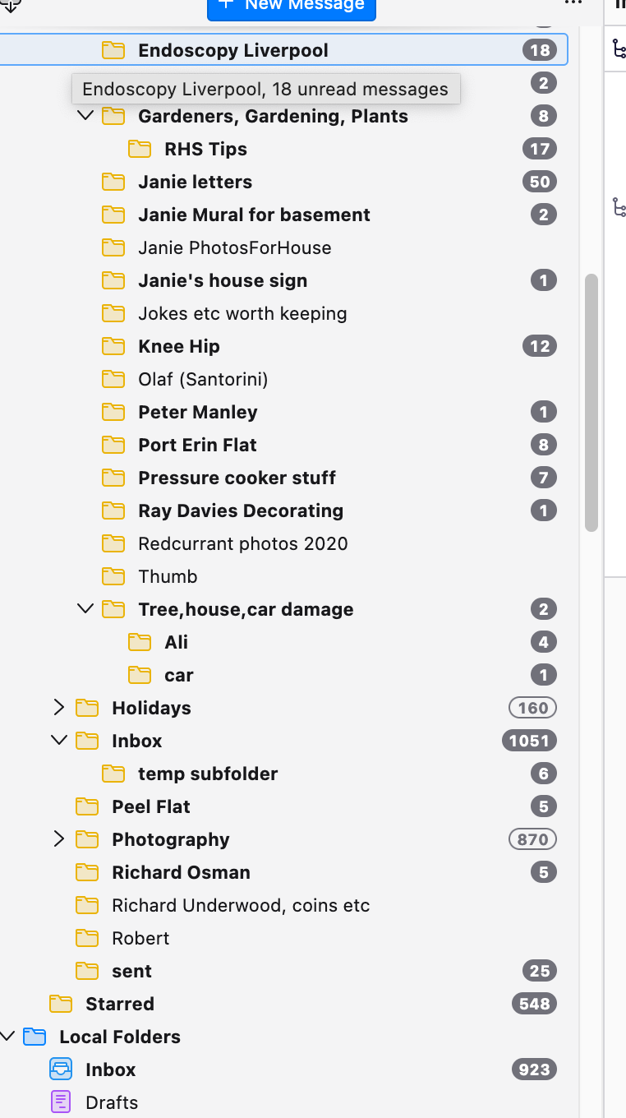This screenshot has height=1118, width=626.
Task: Select the Endoscopy Liverpool folder
Action: (x=232, y=50)
